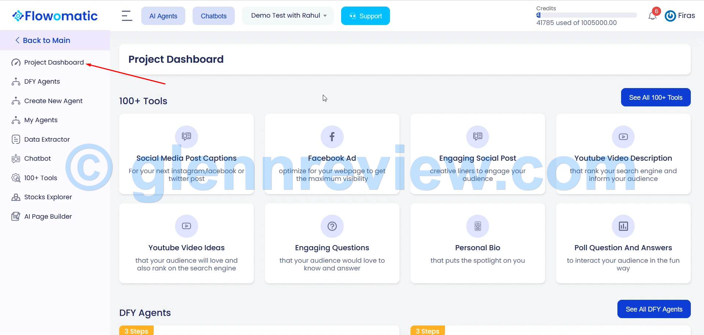704x335 pixels.
Task: Click the Project Dashboard gauge icon
Action: coord(16,62)
